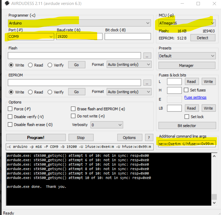Click the H fuse value field
This screenshot has width=221, height=215.
point(174,90)
